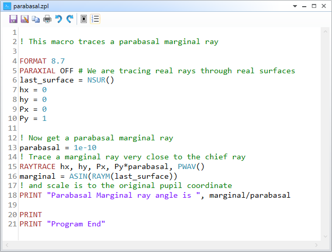
Task: Copy text using the Copy icon
Action: point(35,19)
